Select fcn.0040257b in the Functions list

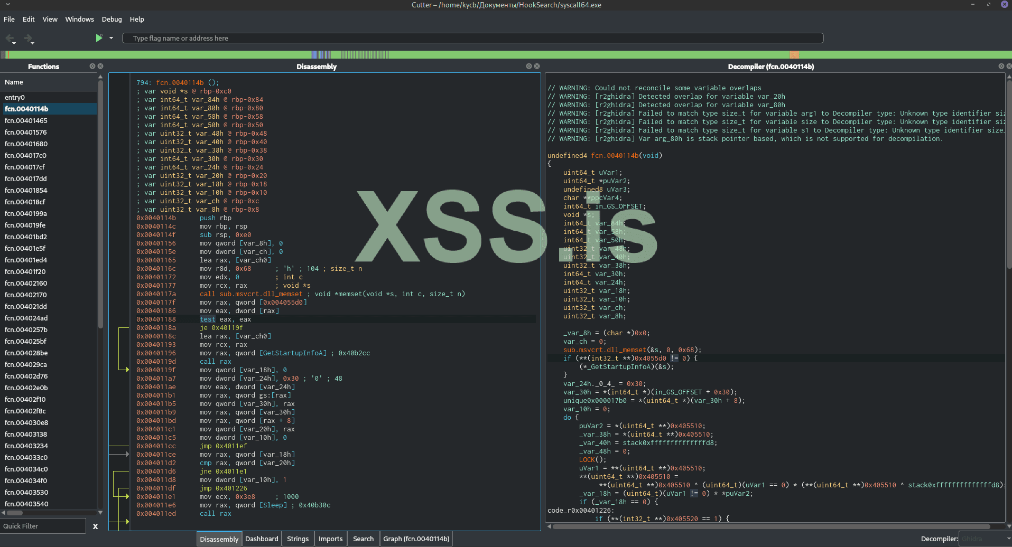click(49, 329)
